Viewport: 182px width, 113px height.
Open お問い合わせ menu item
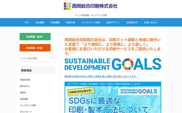[151, 23]
